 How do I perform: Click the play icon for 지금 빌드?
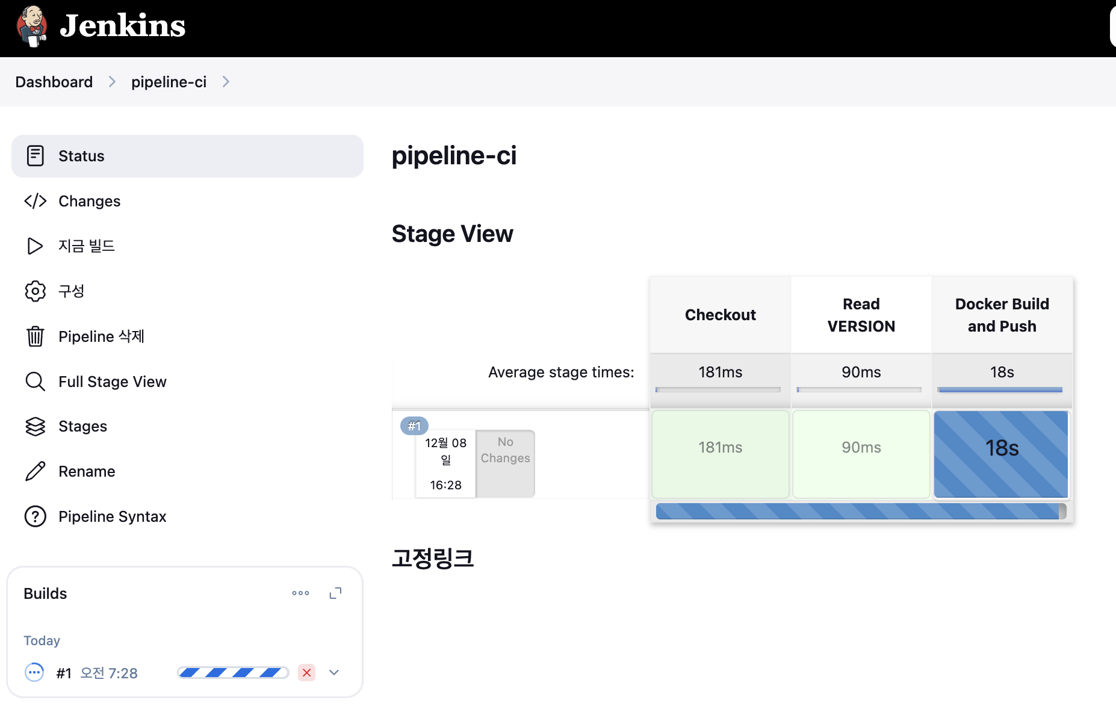point(36,246)
